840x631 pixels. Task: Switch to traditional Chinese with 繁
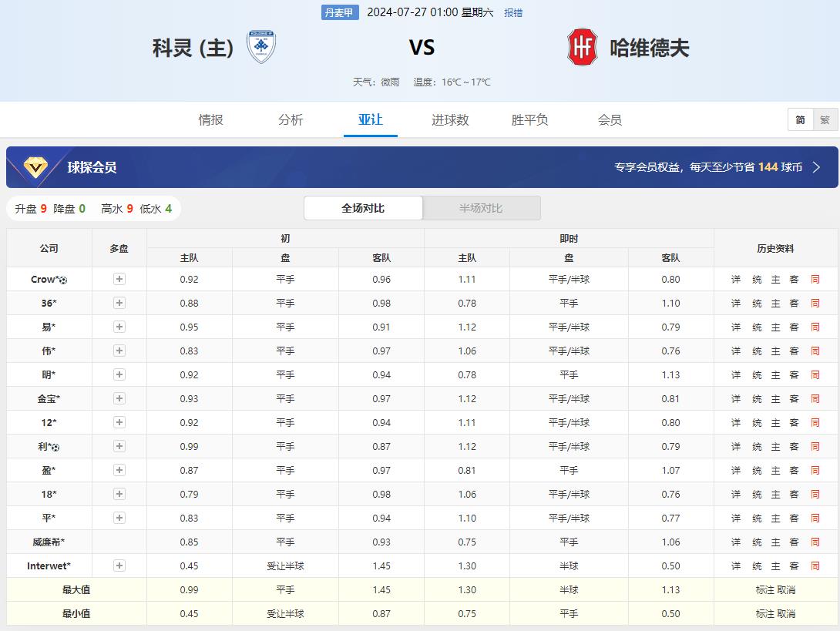[x=825, y=120]
